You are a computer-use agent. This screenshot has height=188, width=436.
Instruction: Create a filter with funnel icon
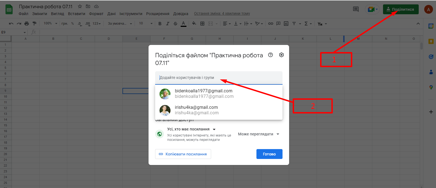[294, 24]
